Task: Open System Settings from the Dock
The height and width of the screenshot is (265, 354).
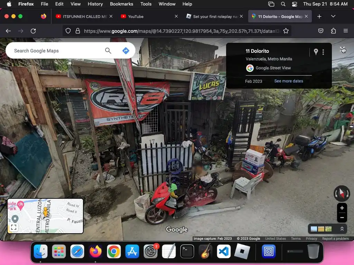Action: [151, 251]
